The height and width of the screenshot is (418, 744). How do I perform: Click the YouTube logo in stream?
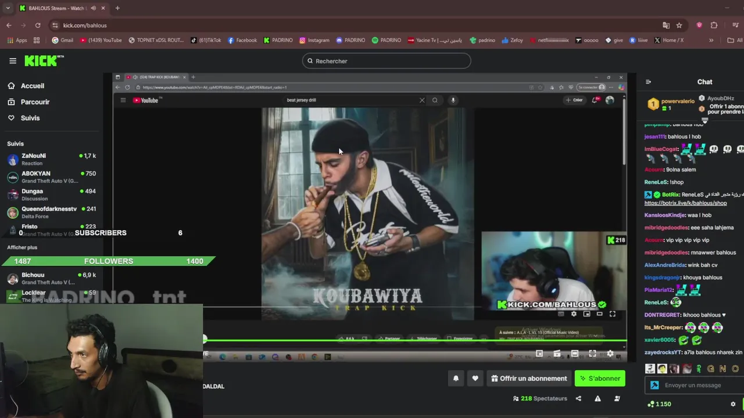pos(146,100)
